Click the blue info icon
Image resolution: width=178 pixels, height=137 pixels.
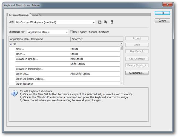pos(14,93)
